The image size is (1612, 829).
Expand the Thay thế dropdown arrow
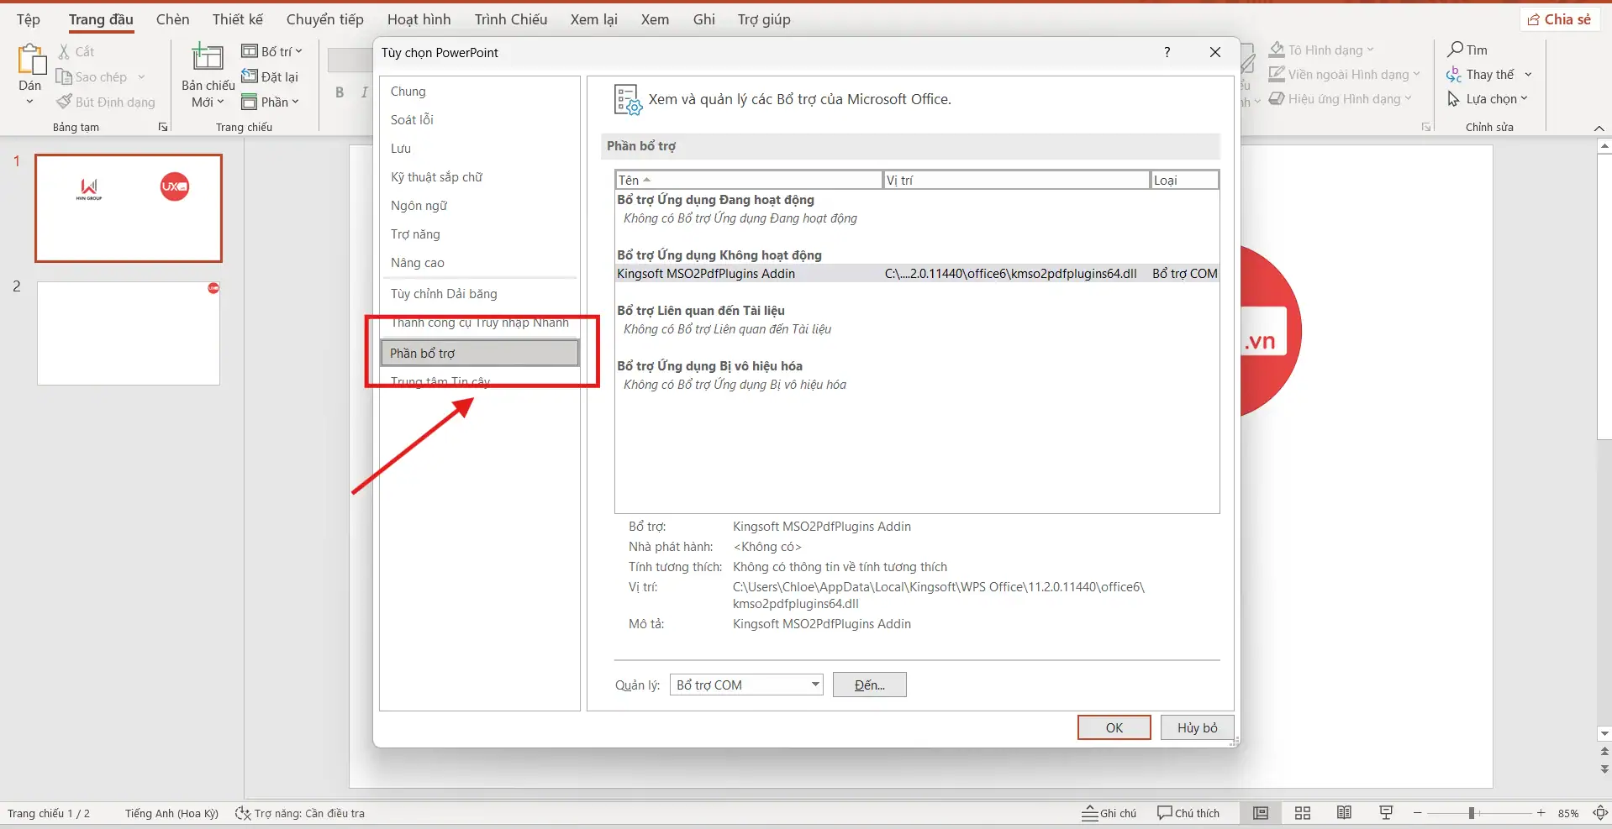tap(1528, 75)
